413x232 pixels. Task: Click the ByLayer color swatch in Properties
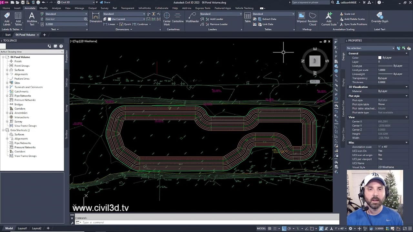tap(380, 58)
